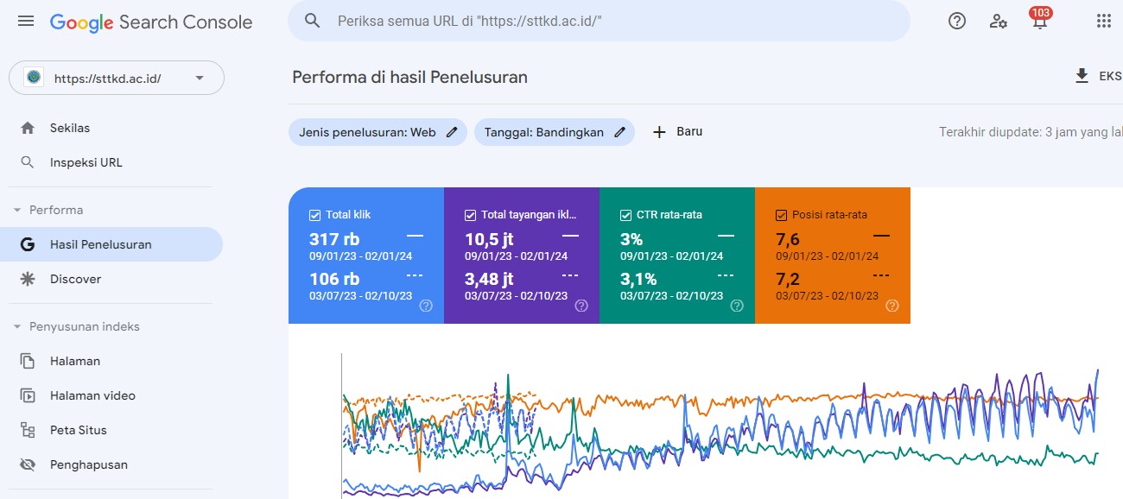The width and height of the screenshot is (1123, 499).
Task: Open help icon on Total klik card
Action: [x=426, y=306]
